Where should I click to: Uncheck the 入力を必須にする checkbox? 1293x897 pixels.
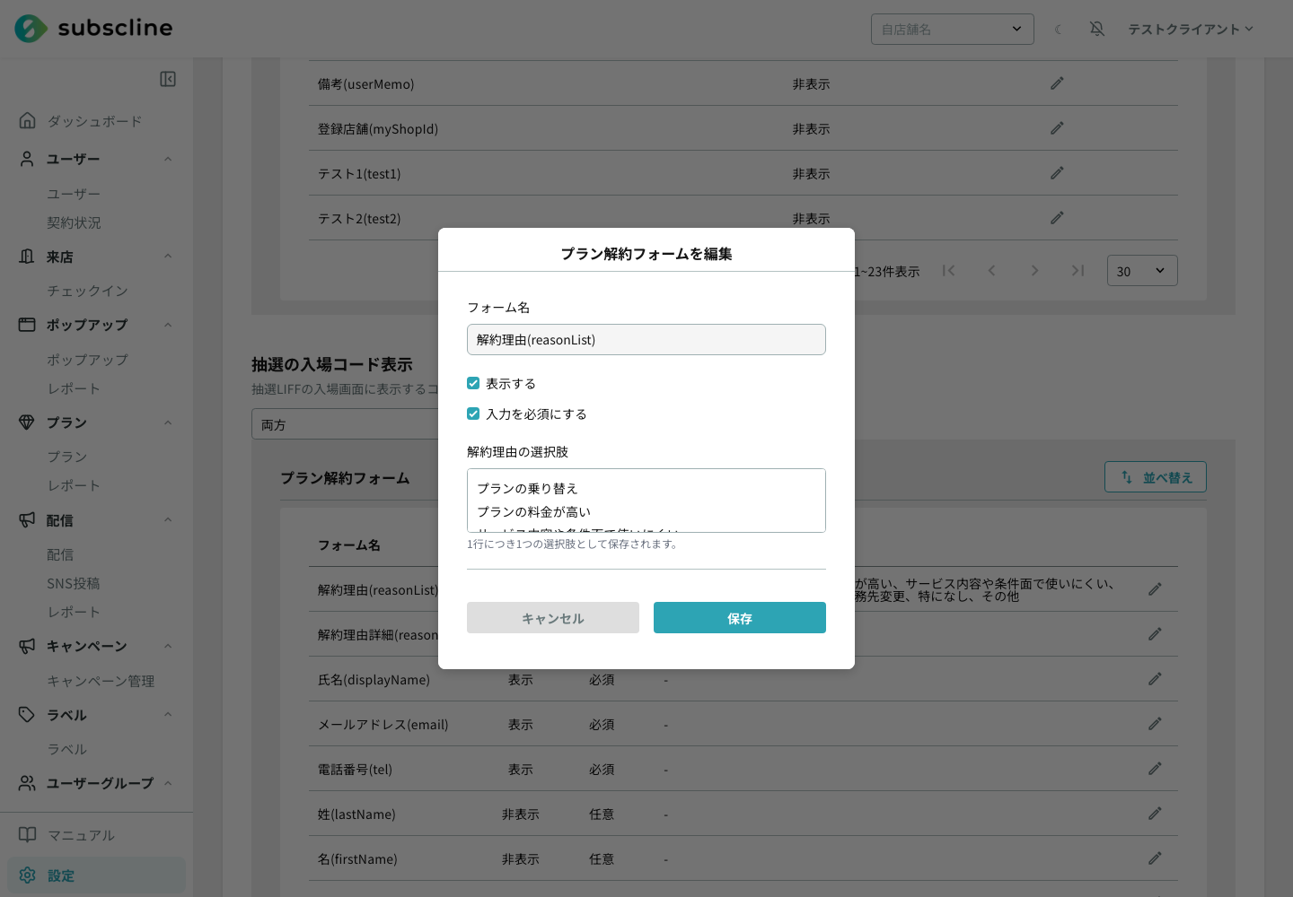point(473,414)
